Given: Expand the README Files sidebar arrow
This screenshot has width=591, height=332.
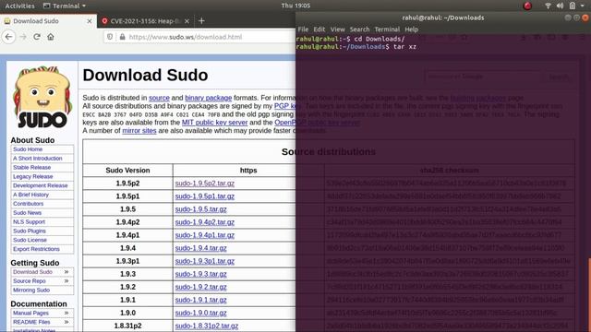Looking at the screenshot, I should pos(66,322).
